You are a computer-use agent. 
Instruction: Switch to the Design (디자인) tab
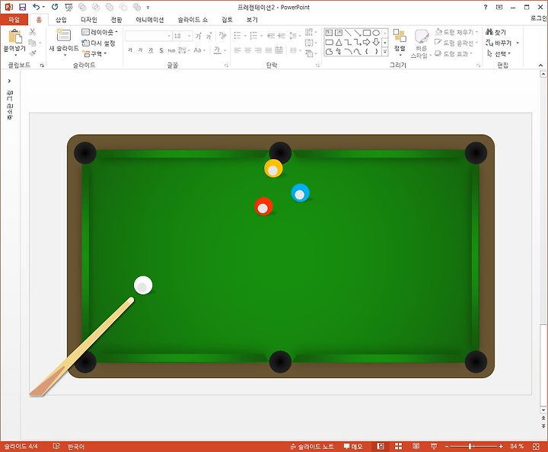coord(89,20)
